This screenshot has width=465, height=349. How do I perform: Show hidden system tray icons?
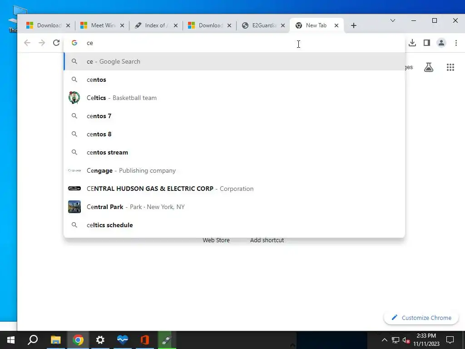pos(384,340)
